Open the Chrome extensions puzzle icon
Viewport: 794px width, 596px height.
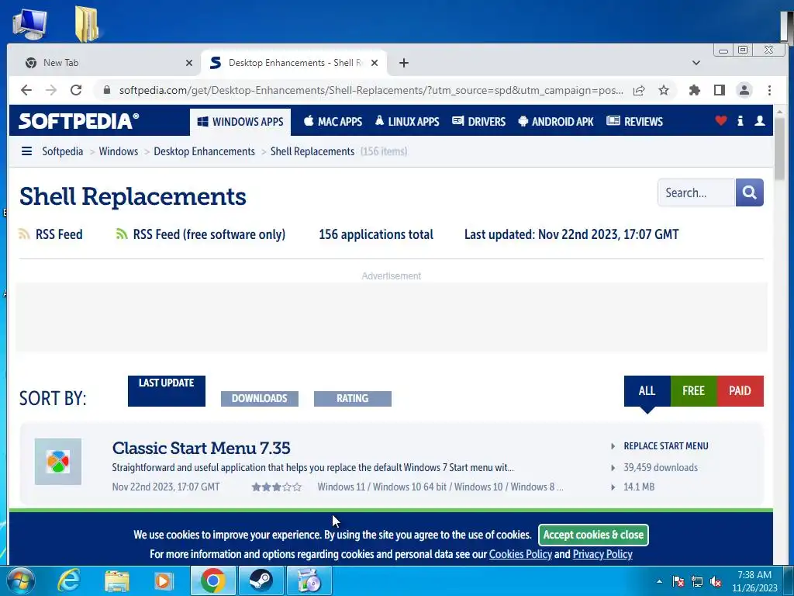(x=695, y=90)
